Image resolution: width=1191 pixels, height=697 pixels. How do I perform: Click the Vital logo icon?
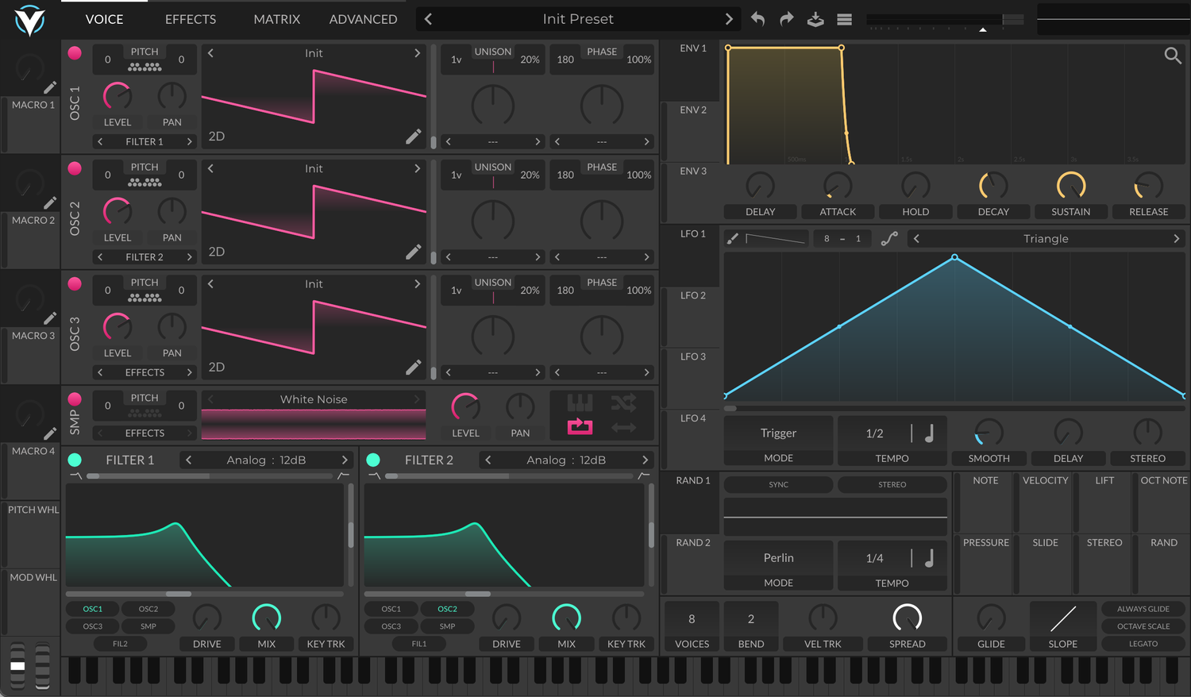pyautogui.click(x=29, y=21)
